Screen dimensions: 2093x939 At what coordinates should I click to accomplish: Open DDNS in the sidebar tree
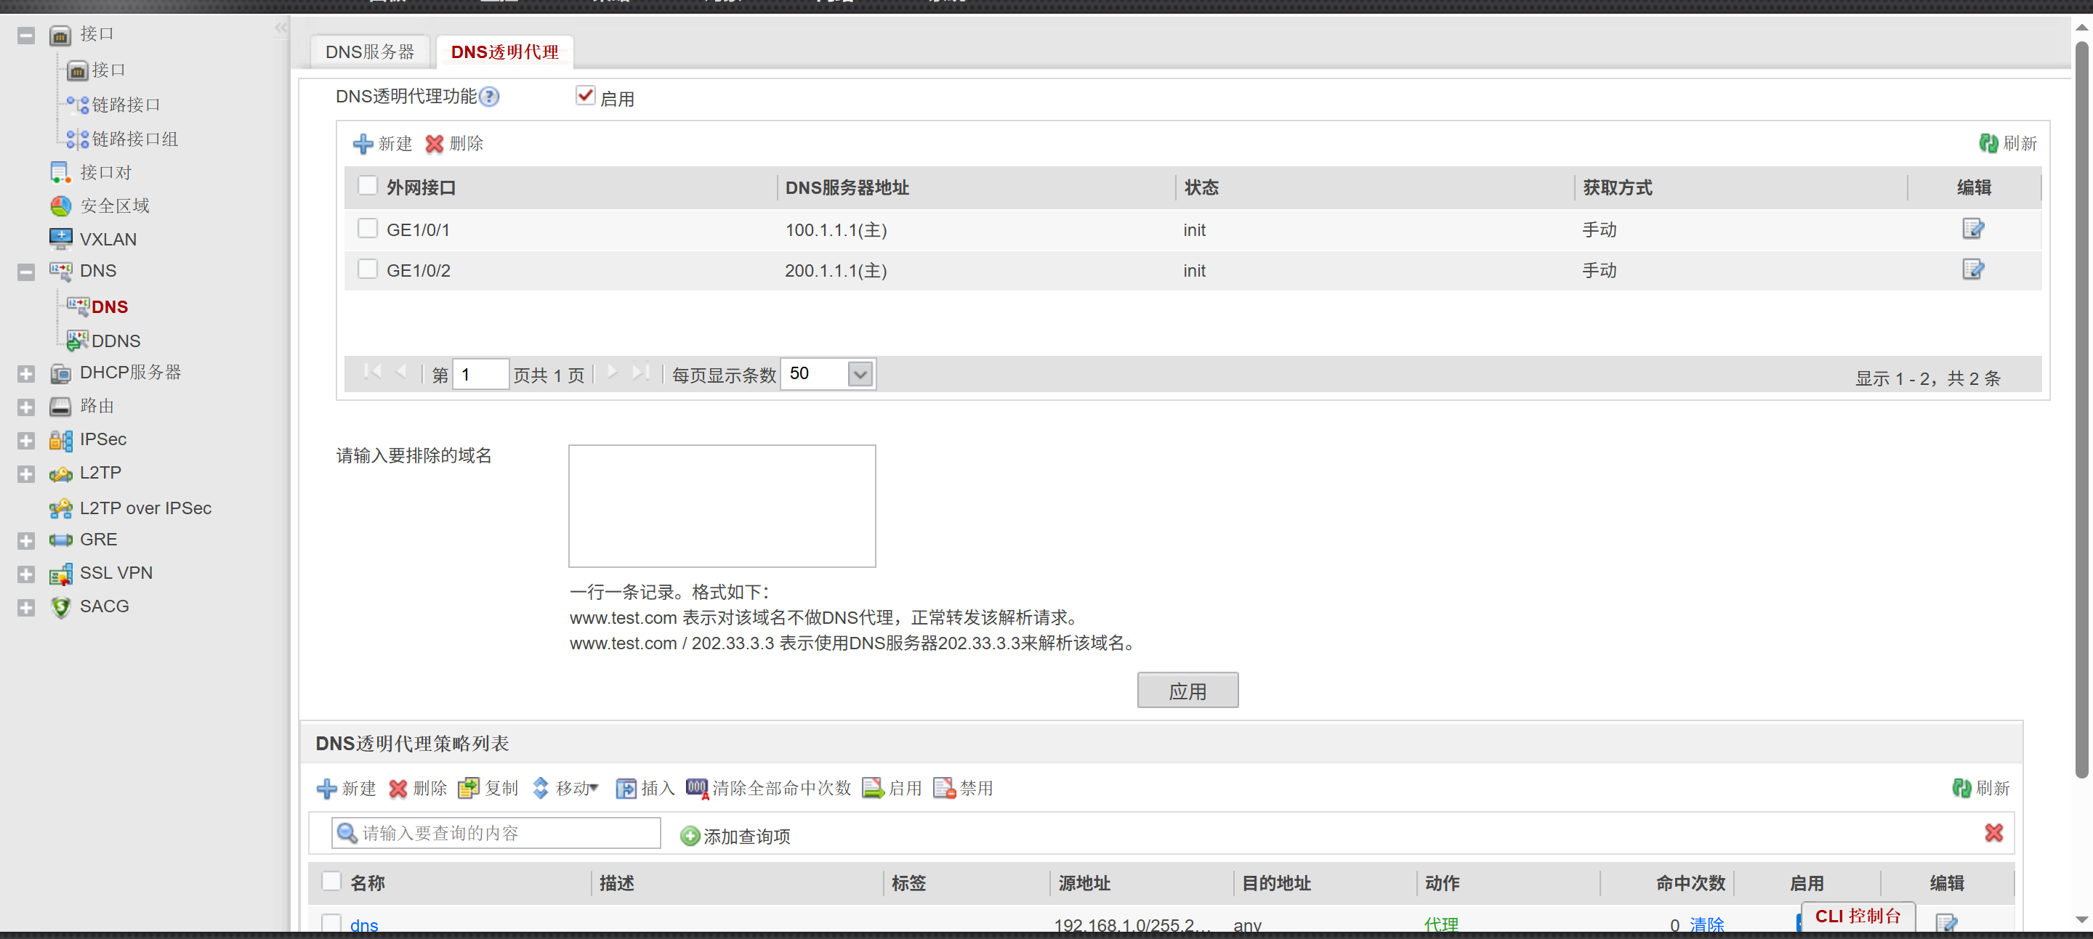pyautogui.click(x=116, y=341)
